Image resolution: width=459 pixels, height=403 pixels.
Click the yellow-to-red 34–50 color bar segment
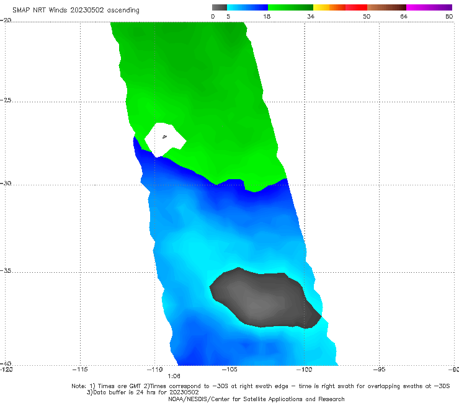pyautogui.click(x=340, y=7)
